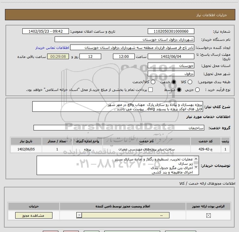Open the اطلاعات تماس خریدار link

[52, 48]
